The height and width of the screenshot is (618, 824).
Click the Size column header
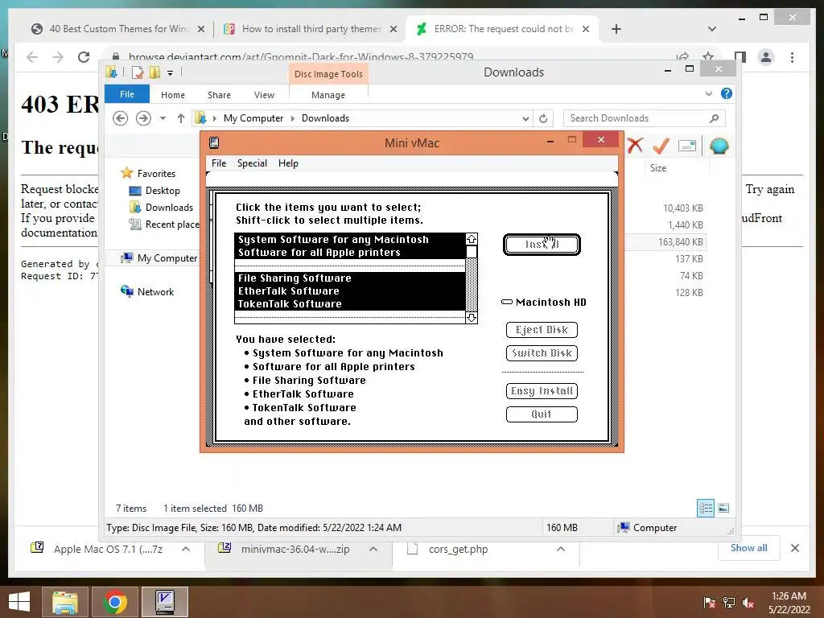point(658,167)
